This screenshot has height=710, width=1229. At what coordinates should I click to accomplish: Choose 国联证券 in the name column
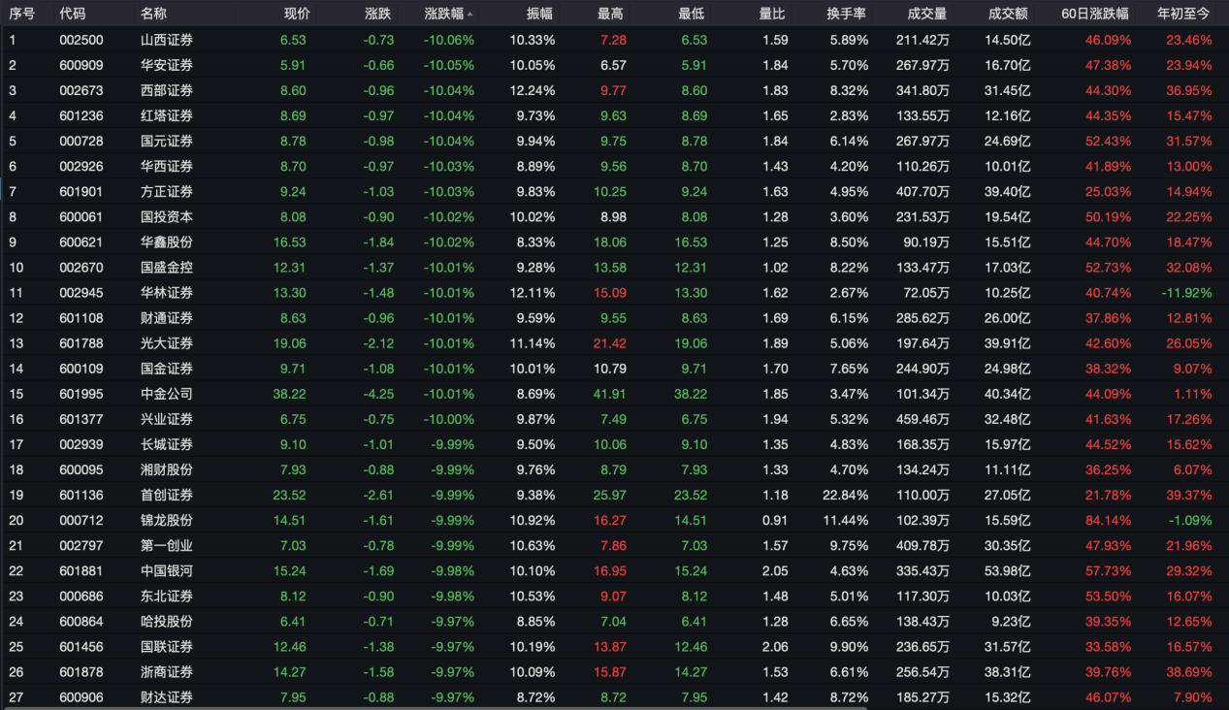click(x=167, y=646)
